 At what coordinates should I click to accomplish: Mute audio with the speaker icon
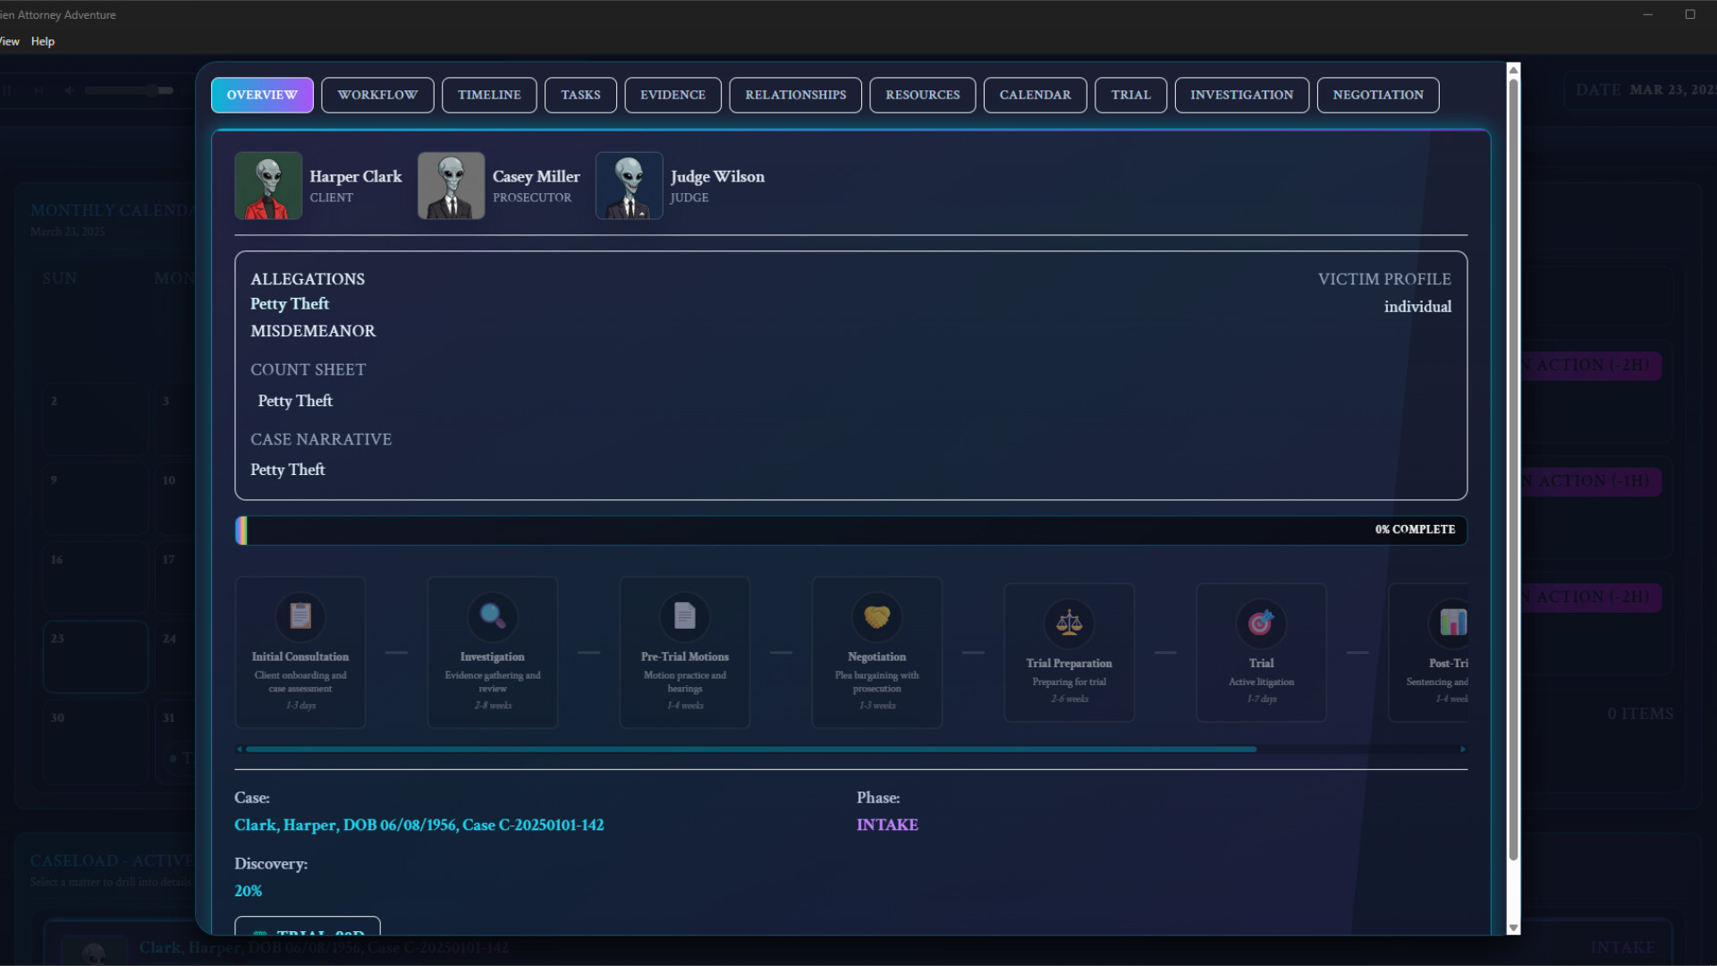[67, 90]
